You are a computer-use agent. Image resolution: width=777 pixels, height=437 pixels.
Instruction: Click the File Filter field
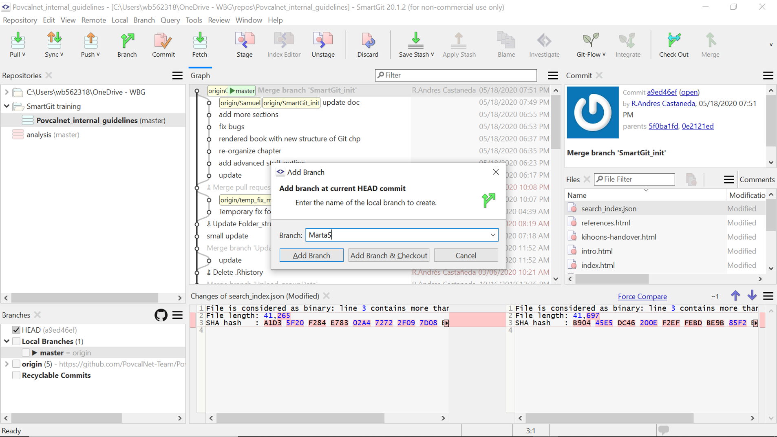(x=634, y=179)
